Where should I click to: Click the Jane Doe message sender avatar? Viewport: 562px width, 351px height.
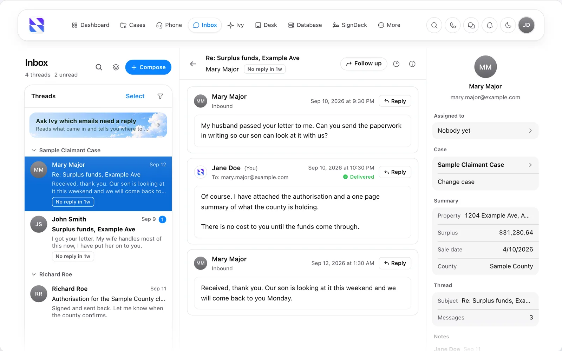point(201,172)
